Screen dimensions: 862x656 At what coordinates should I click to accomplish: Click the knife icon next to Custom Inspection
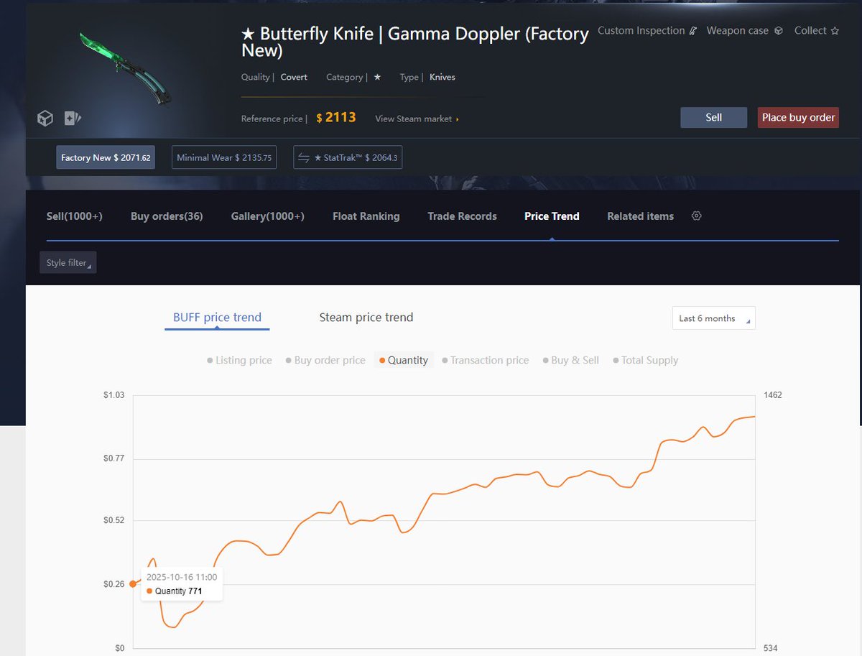693,31
